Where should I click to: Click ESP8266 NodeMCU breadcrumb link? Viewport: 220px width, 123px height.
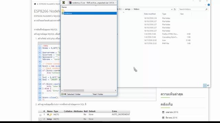pos(49,4)
